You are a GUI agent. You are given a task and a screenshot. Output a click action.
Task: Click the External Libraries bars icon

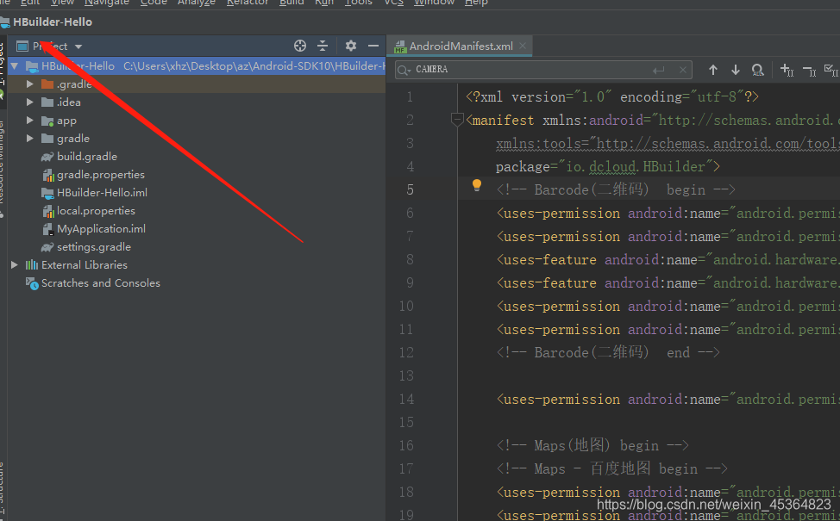[32, 264]
